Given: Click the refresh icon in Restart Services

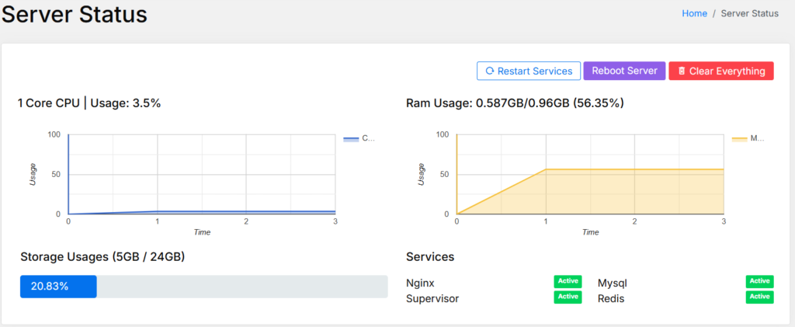Looking at the screenshot, I should pos(490,71).
